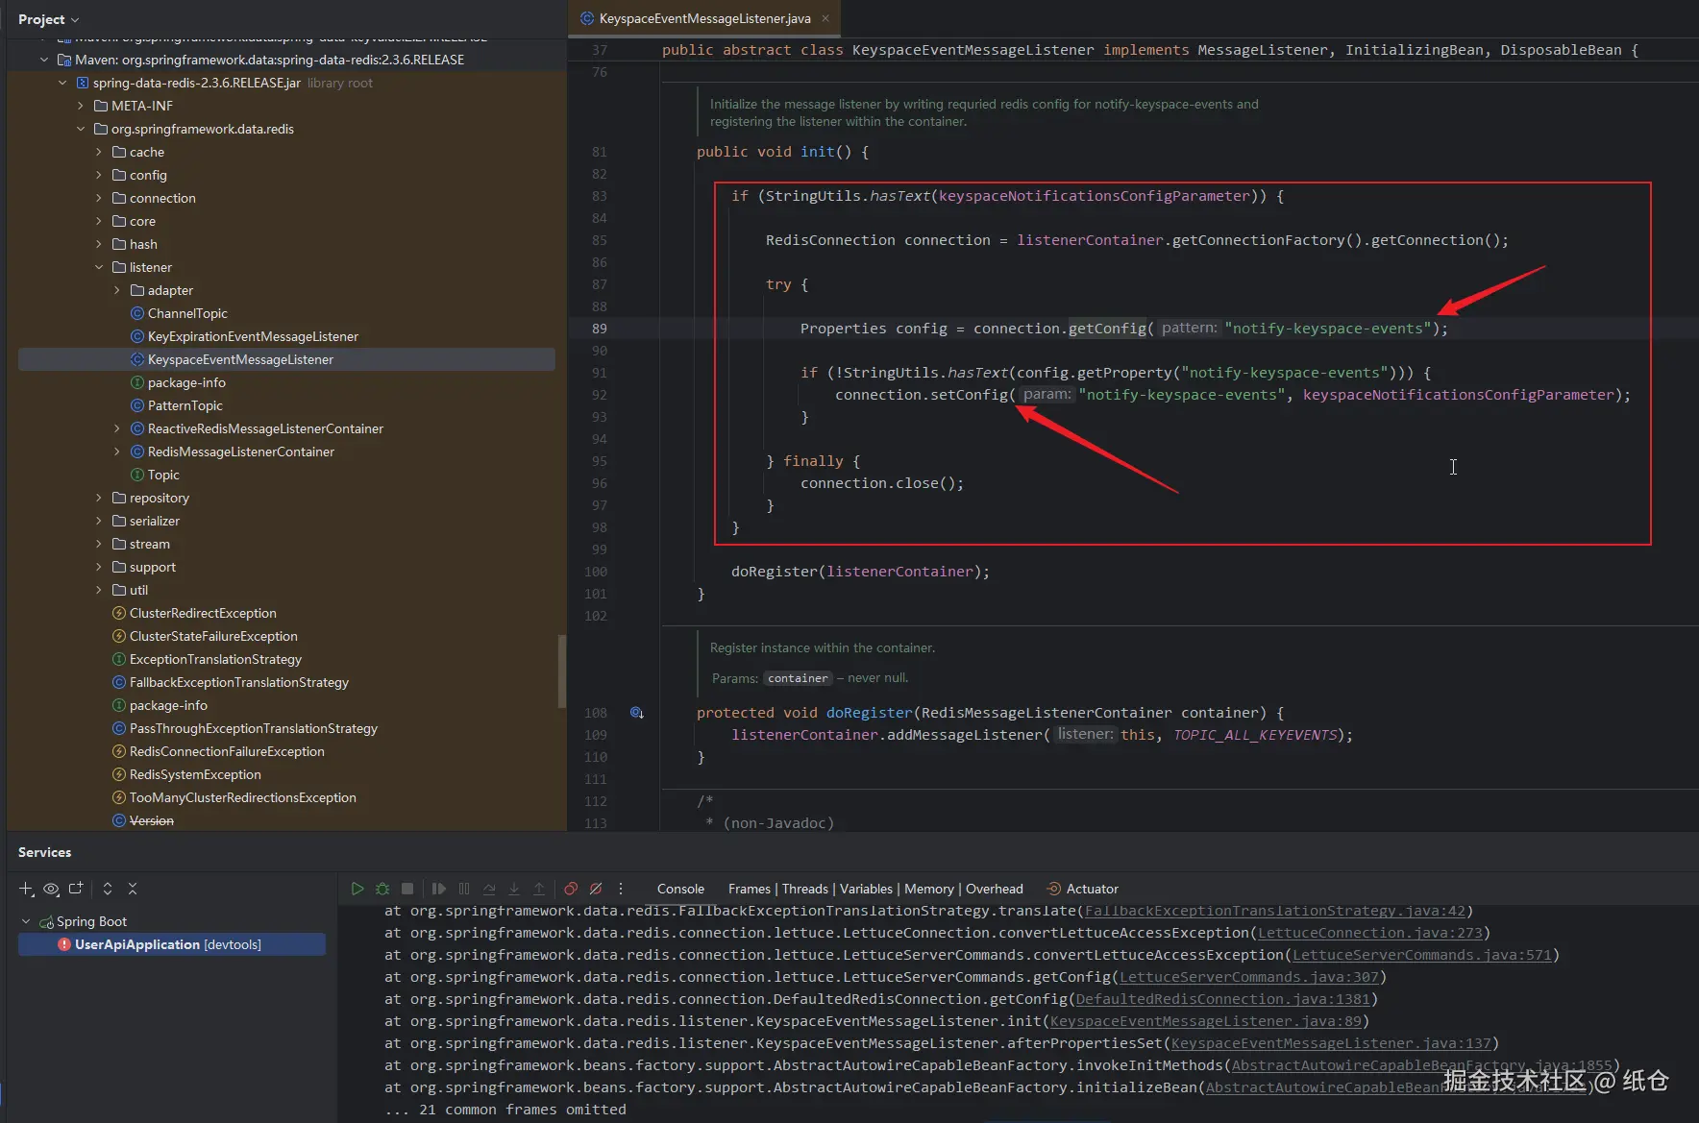Click the Step Over icon

[489, 889]
